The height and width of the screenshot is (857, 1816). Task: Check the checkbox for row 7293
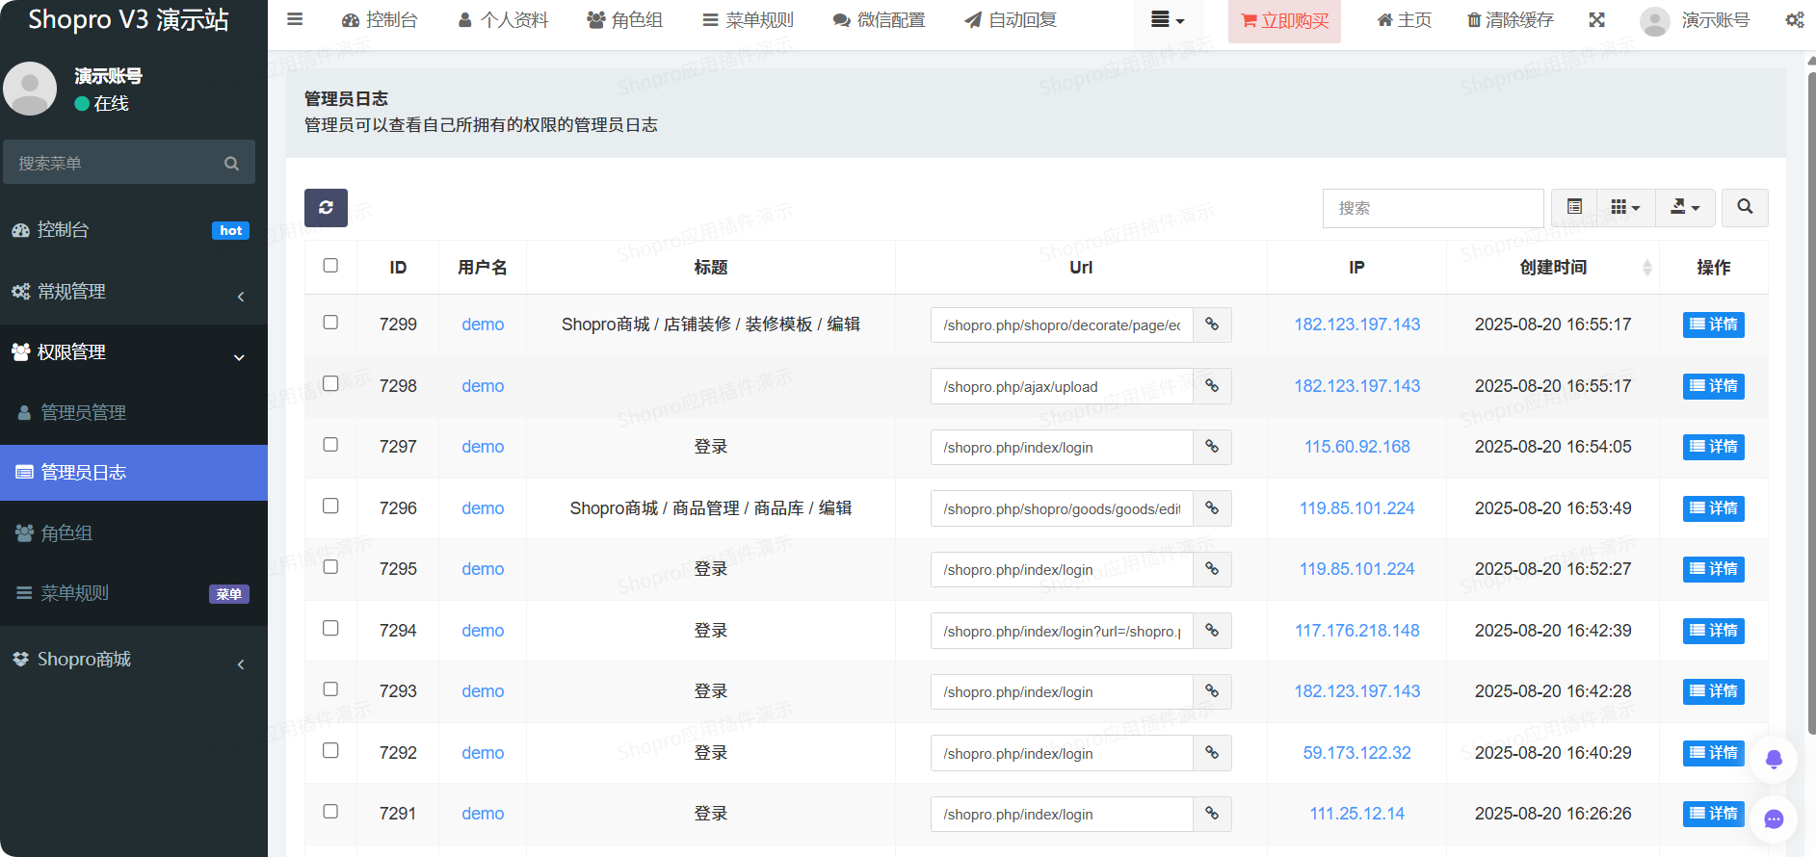tap(330, 689)
